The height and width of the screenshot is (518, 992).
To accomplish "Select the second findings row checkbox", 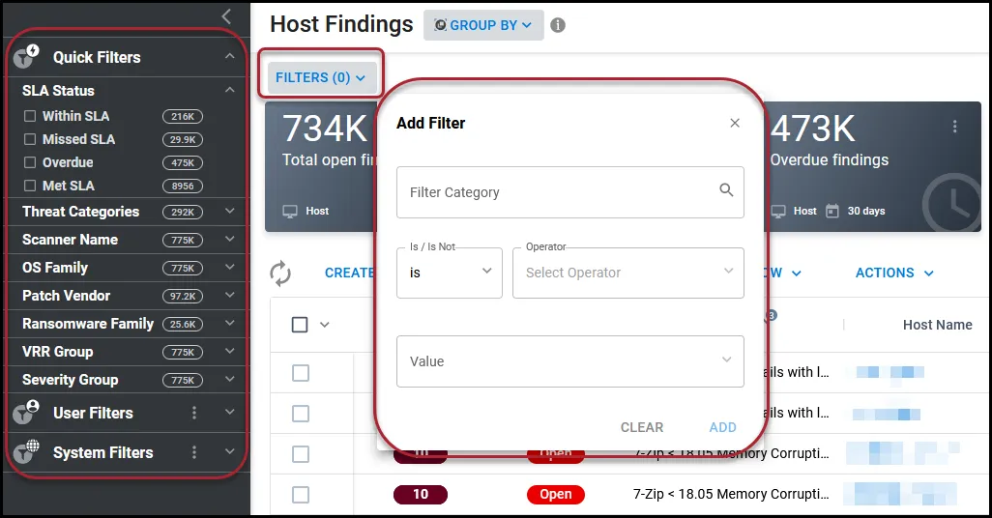I will click(x=301, y=414).
